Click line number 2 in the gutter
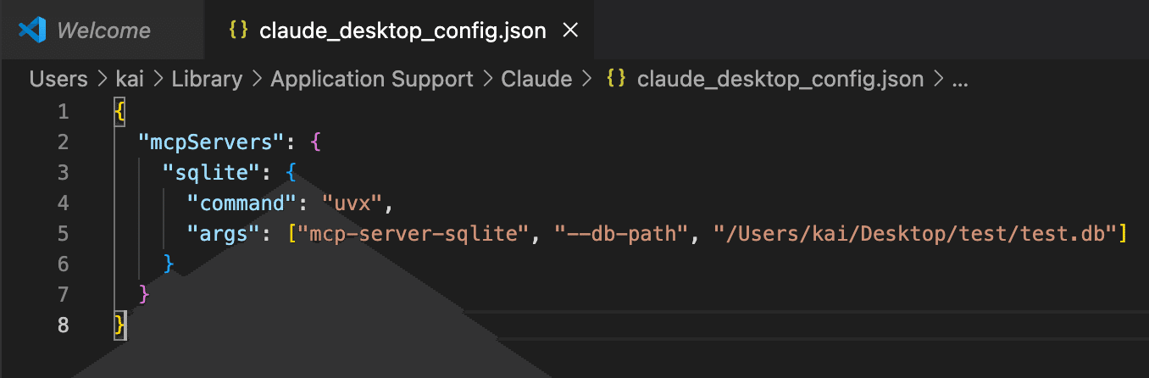 [x=63, y=142]
